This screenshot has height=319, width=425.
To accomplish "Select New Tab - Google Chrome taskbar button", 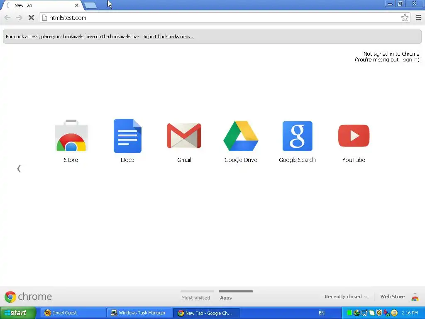I will pos(206,313).
